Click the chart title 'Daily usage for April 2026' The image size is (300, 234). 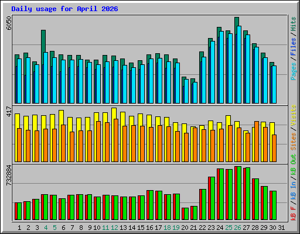click(x=64, y=9)
